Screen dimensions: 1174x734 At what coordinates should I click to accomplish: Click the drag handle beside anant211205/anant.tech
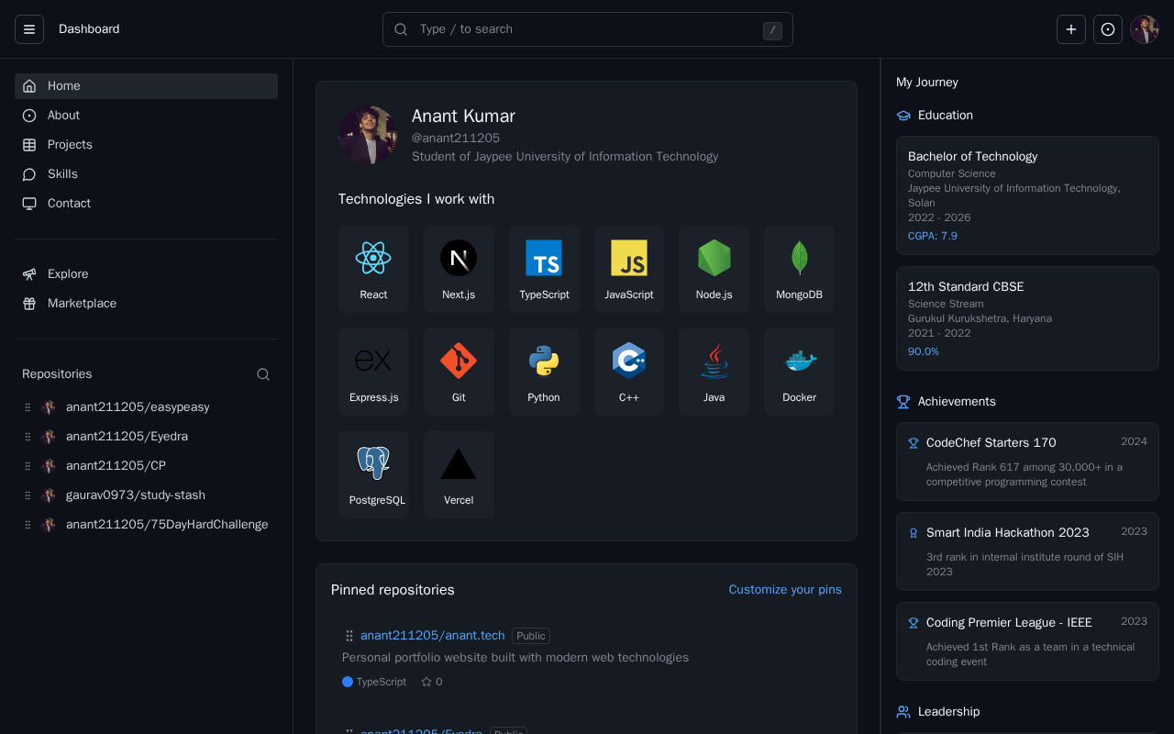pos(349,636)
